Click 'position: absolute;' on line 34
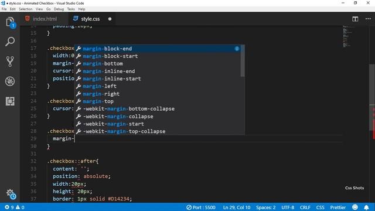 82,176
